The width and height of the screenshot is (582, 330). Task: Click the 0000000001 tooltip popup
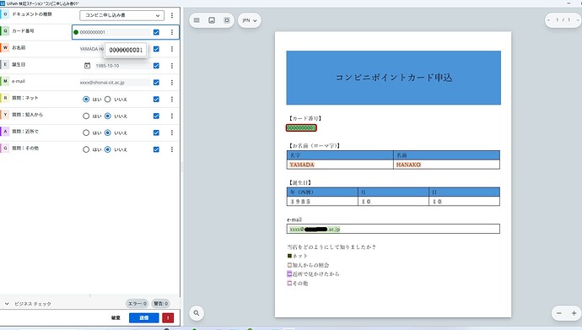126,50
